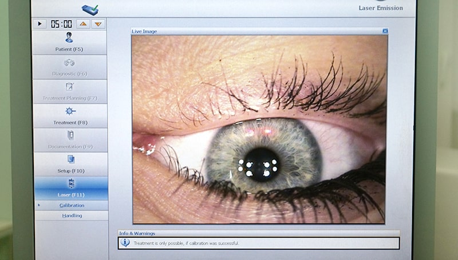The height and width of the screenshot is (260, 458).
Task: Click the info icon in Info & Warnings
Action: pos(125,243)
